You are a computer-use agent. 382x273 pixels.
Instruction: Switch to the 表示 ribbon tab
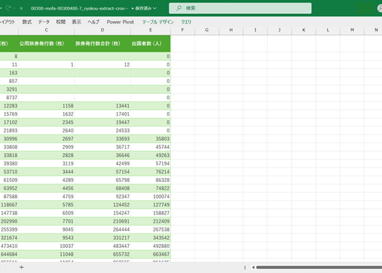[76, 22]
